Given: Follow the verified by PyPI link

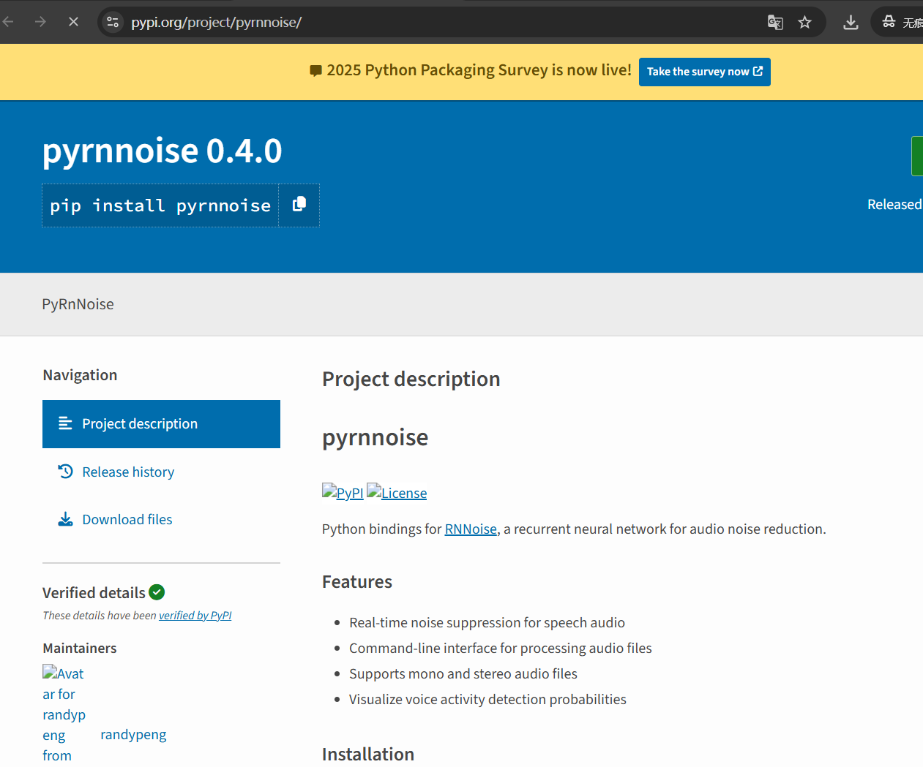Looking at the screenshot, I should 195,616.
